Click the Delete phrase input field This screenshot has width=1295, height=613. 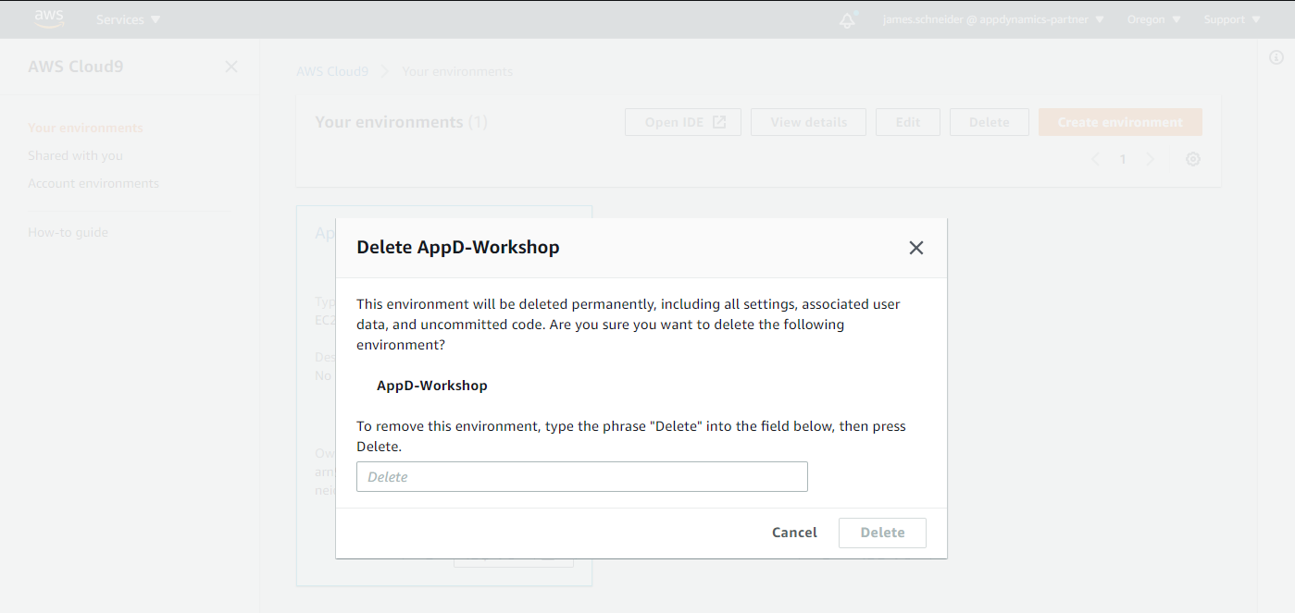tap(581, 477)
